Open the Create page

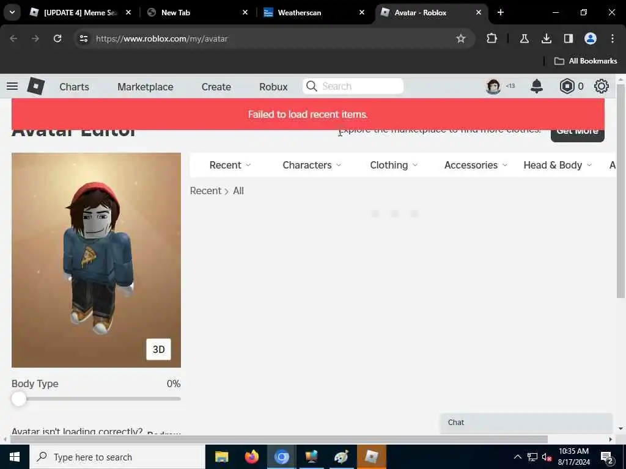(216, 87)
